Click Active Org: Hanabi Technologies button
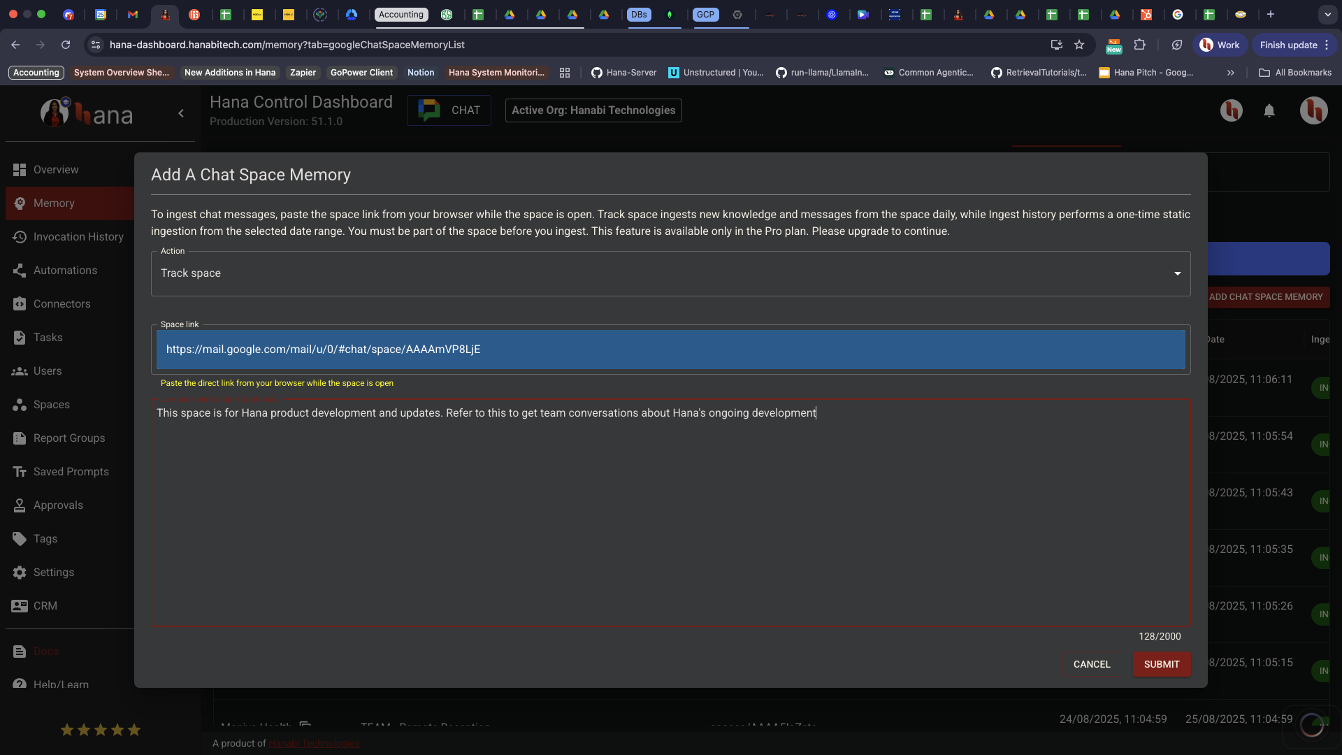Image resolution: width=1342 pixels, height=755 pixels. point(593,110)
